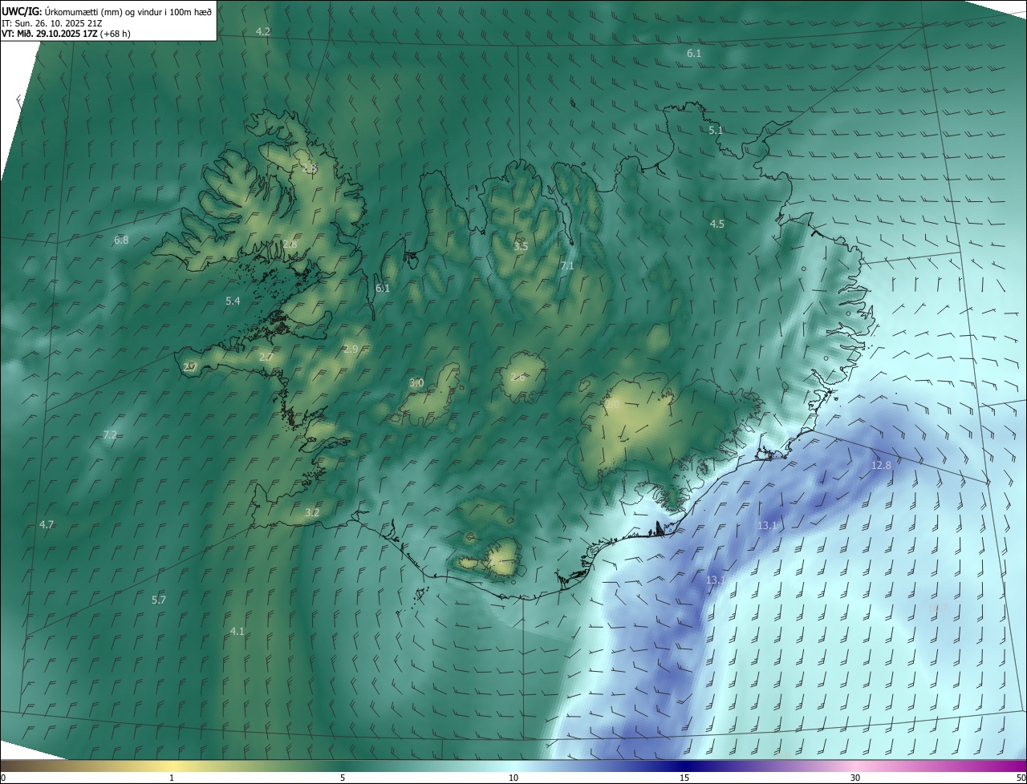Click the 4.1 precipitation value
The image size is (1027, 784).
coord(237,632)
